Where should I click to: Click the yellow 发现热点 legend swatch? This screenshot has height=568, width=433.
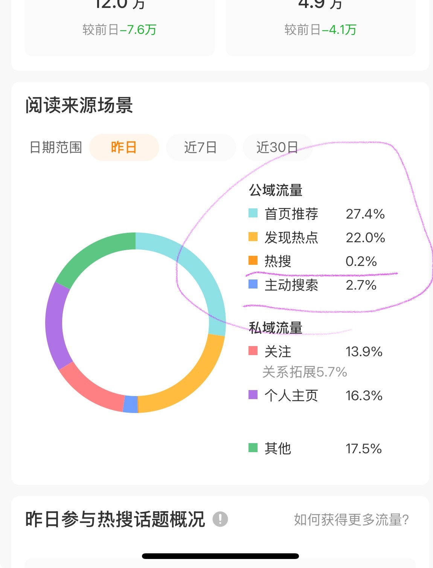click(x=253, y=237)
